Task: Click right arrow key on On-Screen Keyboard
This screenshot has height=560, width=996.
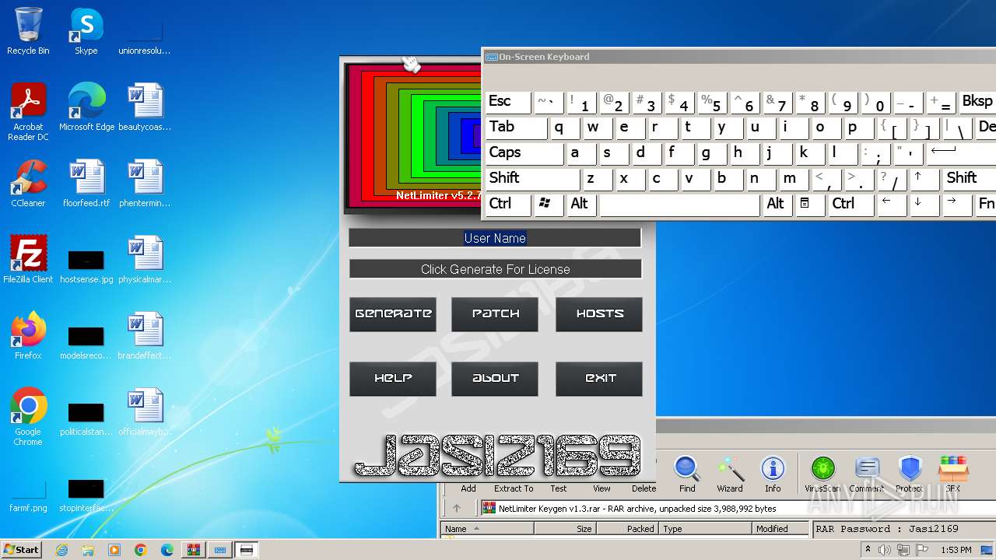Action: tap(957, 205)
